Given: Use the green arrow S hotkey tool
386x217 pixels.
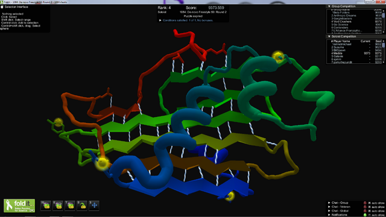Looking at the screenshot, I should pos(82,206).
